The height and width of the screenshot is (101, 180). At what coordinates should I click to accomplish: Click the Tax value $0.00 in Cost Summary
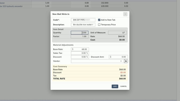[123, 76]
